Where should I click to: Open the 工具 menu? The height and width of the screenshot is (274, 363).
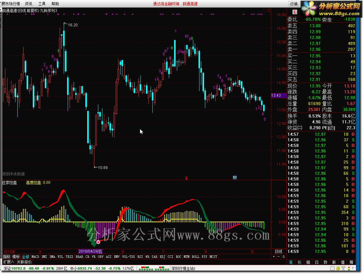42,4
